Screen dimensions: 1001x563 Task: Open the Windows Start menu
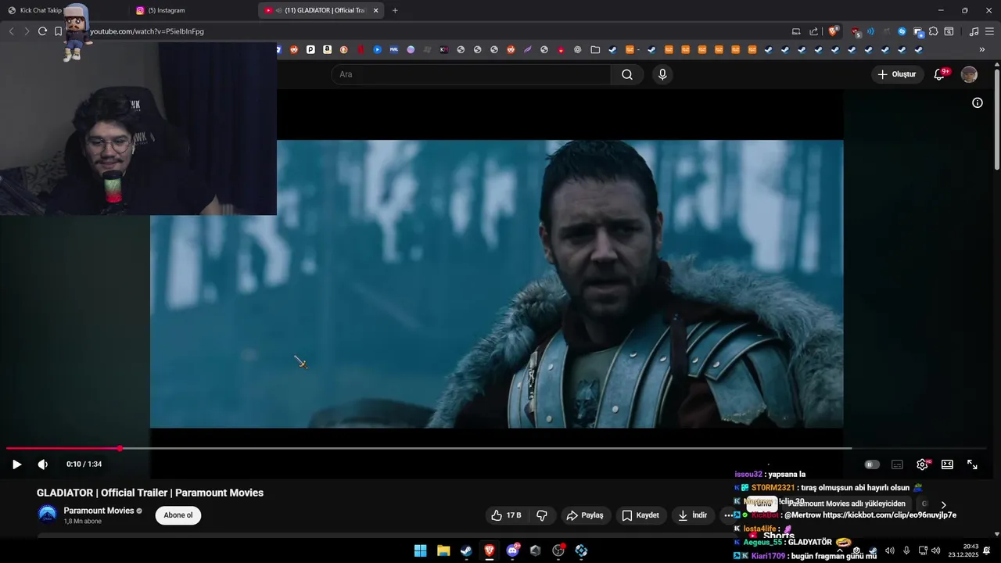coord(420,550)
